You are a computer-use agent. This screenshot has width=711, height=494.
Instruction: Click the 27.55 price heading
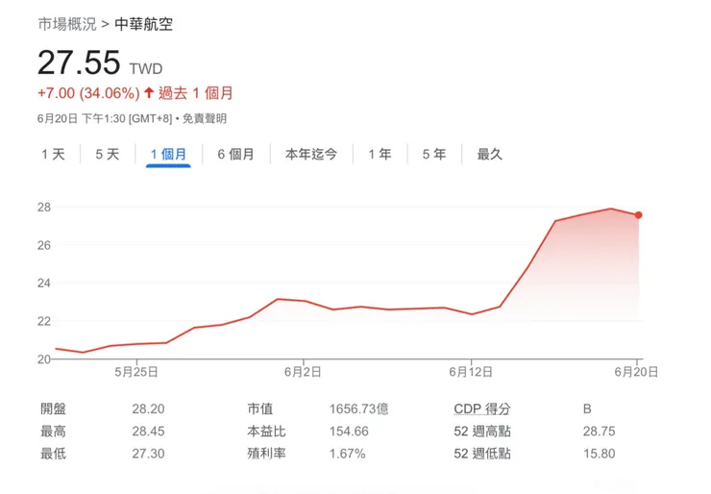click(x=79, y=62)
